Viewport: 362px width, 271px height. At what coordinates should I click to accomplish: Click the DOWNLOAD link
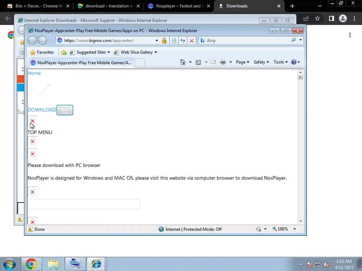[x=42, y=110]
